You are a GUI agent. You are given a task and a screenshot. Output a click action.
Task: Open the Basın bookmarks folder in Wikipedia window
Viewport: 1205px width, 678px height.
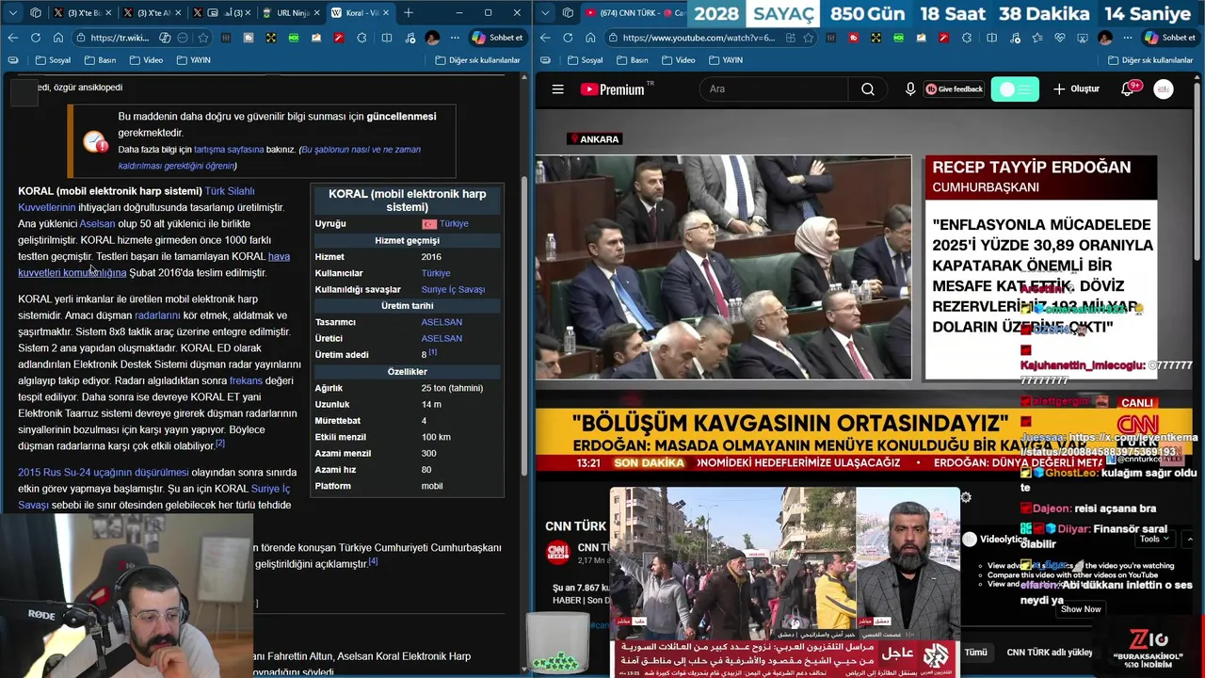coord(100,60)
